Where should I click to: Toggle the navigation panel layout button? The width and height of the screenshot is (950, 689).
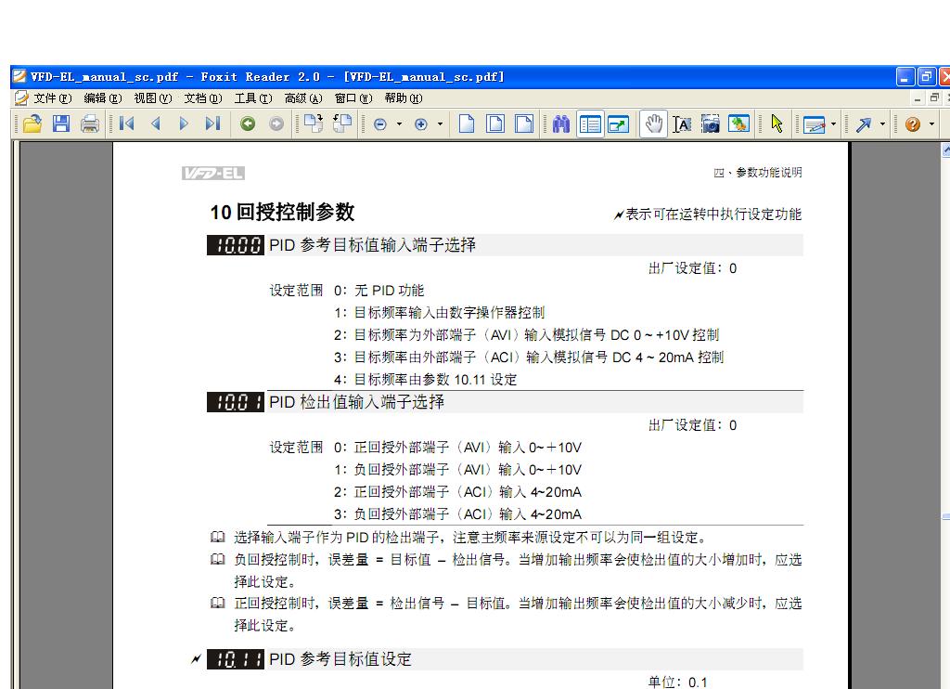(x=589, y=123)
